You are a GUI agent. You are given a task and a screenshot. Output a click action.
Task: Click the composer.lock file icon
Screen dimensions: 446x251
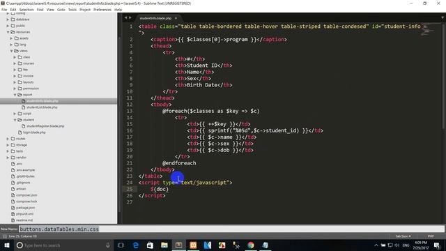[x=13, y=201]
